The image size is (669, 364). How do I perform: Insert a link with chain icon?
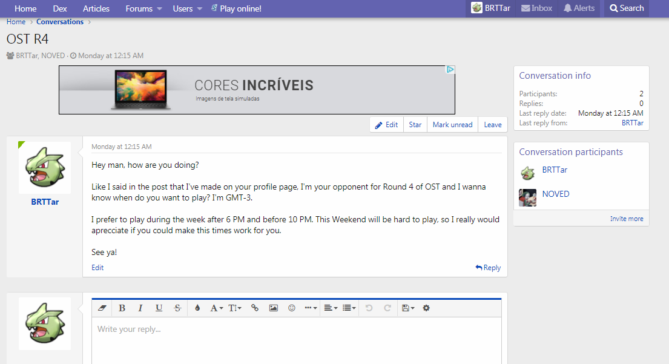[x=255, y=308]
